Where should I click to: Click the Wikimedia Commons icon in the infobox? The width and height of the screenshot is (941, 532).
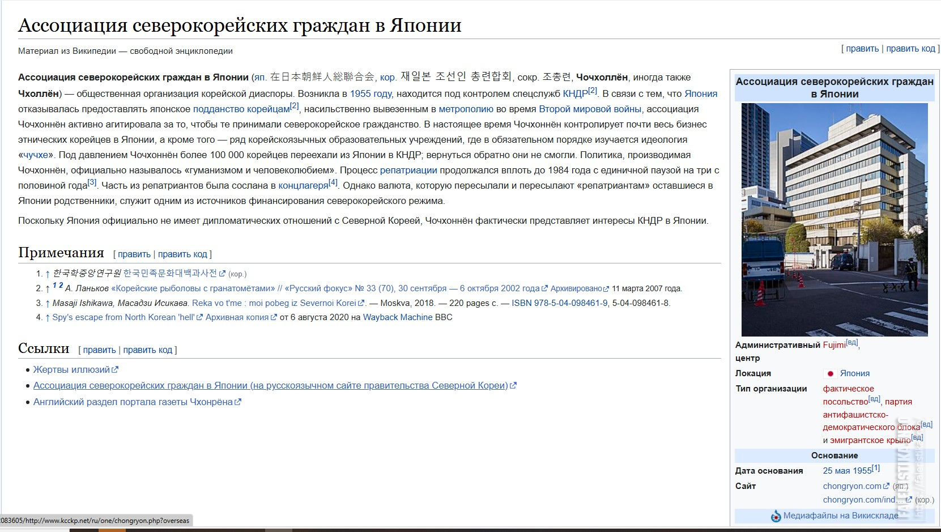776,516
